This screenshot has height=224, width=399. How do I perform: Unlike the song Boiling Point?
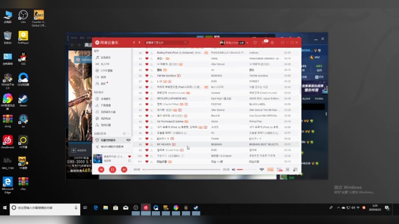coord(147,53)
